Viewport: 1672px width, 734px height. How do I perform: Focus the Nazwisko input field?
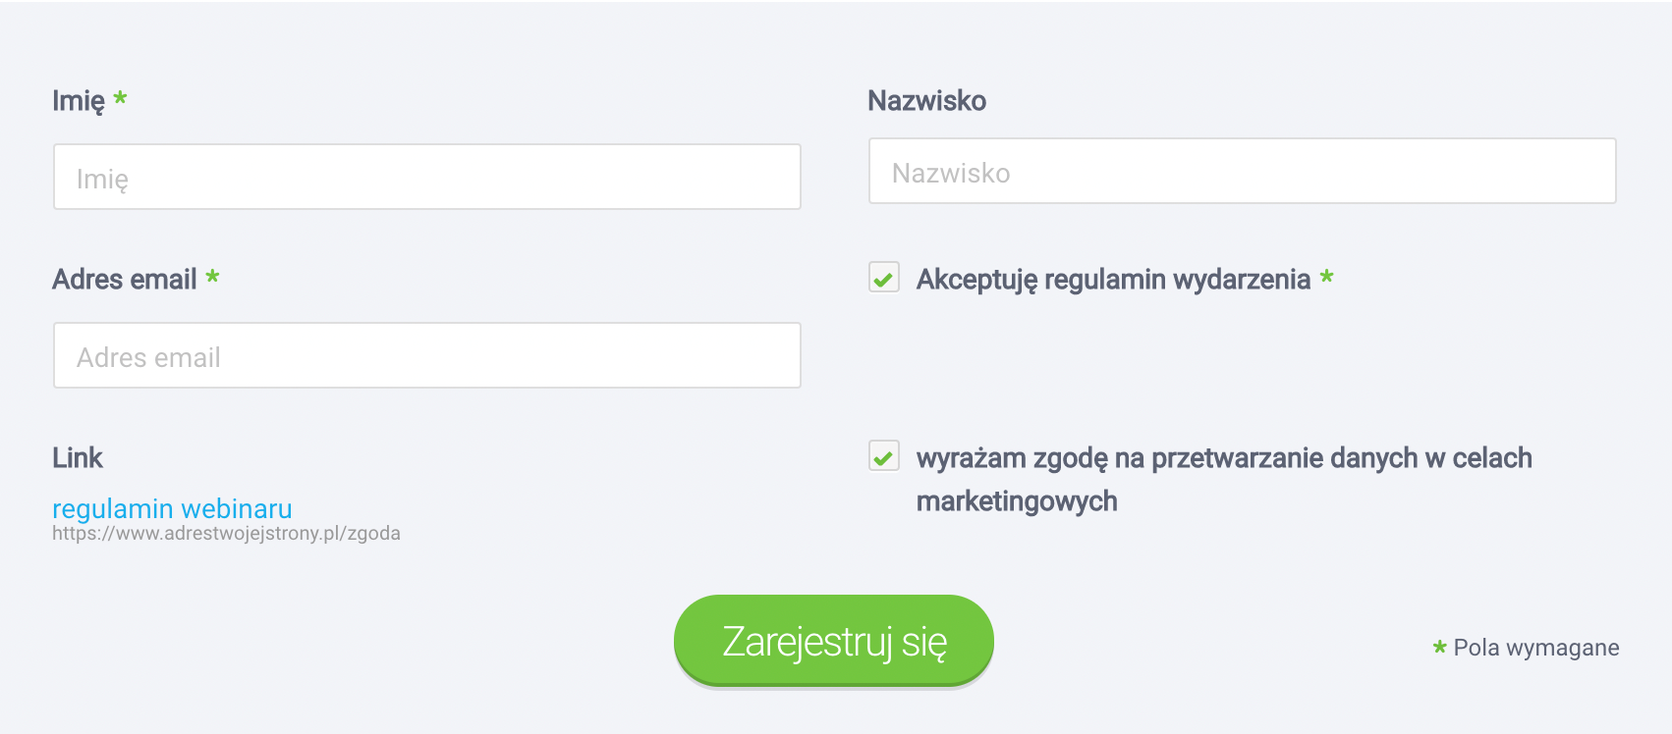click(x=1242, y=172)
